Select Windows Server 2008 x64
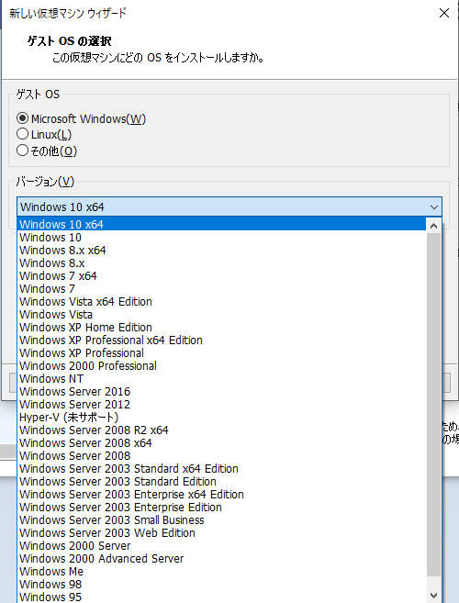Screen dimensions: 459x603 pyautogui.click(x=222, y=442)
